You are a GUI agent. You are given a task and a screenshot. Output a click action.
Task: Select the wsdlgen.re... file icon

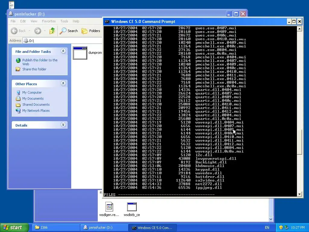(x=109, y=207)
